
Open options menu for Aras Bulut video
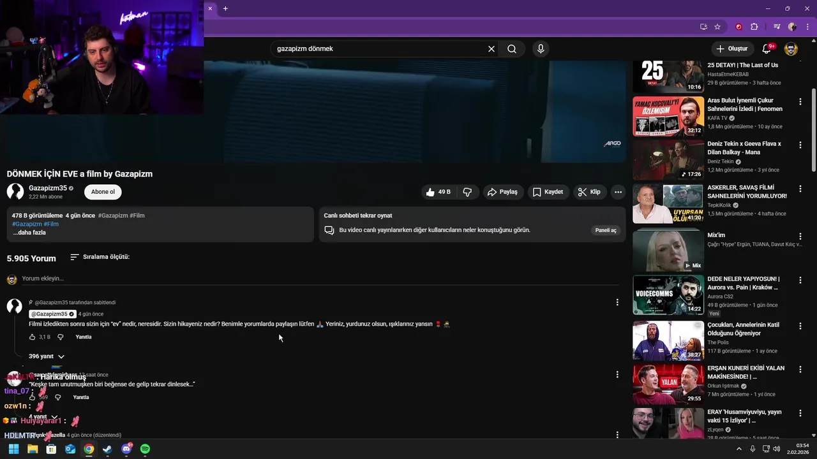(800, 101)
